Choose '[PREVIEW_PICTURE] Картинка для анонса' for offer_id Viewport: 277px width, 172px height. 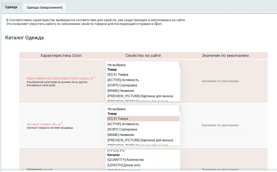140,140
